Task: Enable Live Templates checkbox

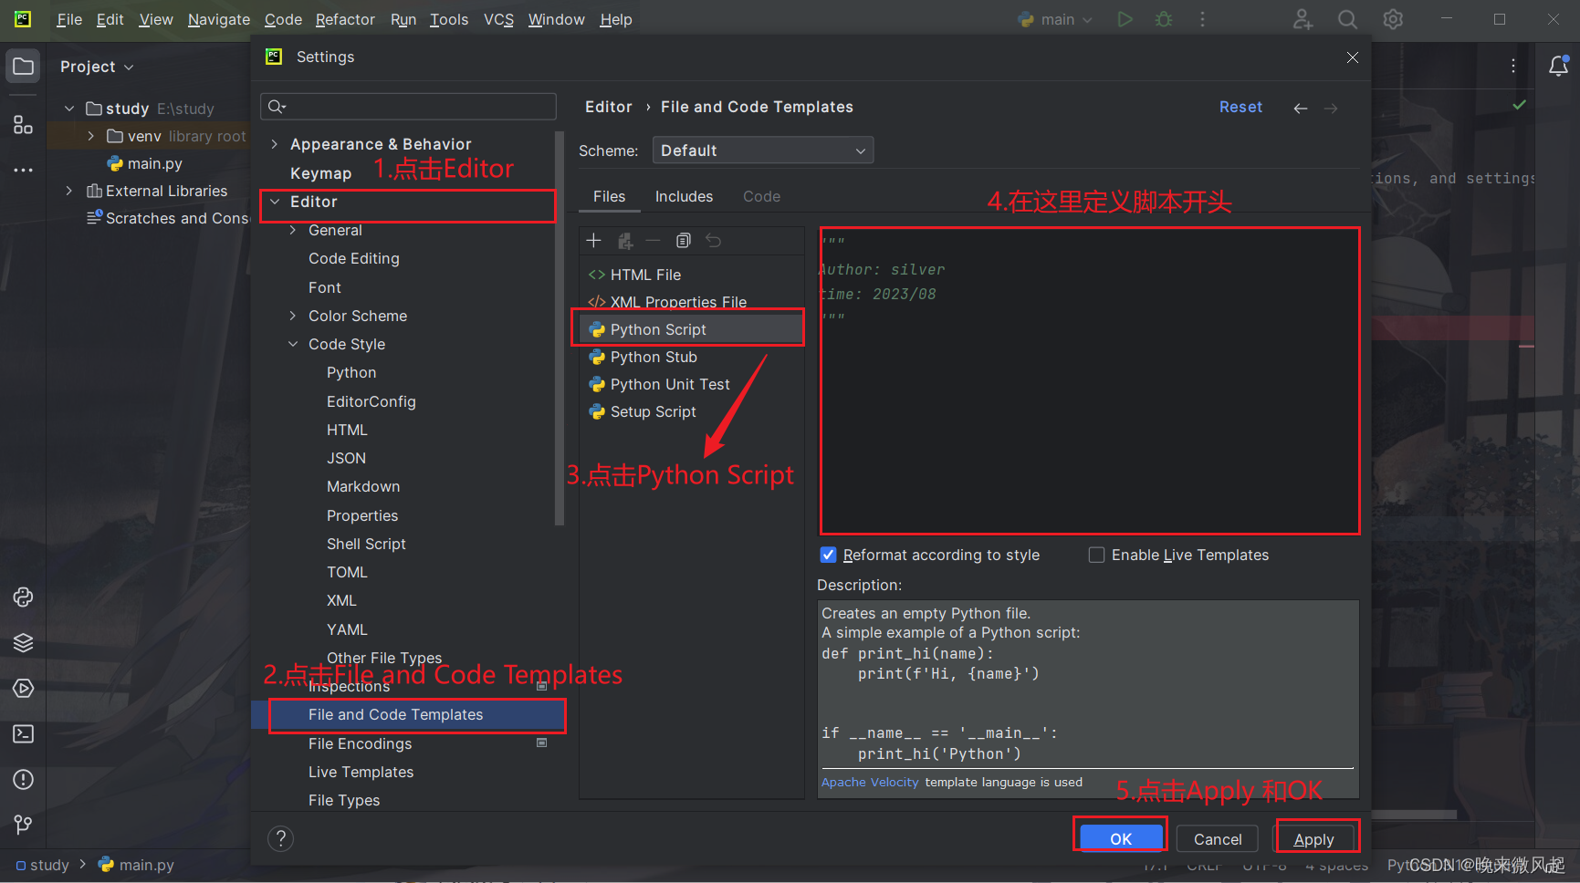Action: click(x=1096, y=555)
